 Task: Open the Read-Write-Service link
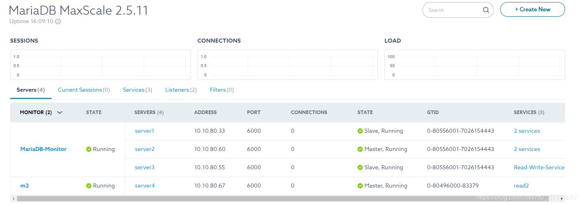pyautogui.click(x=539, y=167)
